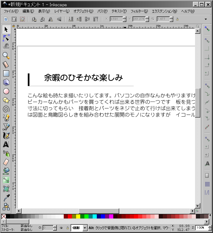Open the パス(P) menu
213x233 pixels.
click(102, 11)
